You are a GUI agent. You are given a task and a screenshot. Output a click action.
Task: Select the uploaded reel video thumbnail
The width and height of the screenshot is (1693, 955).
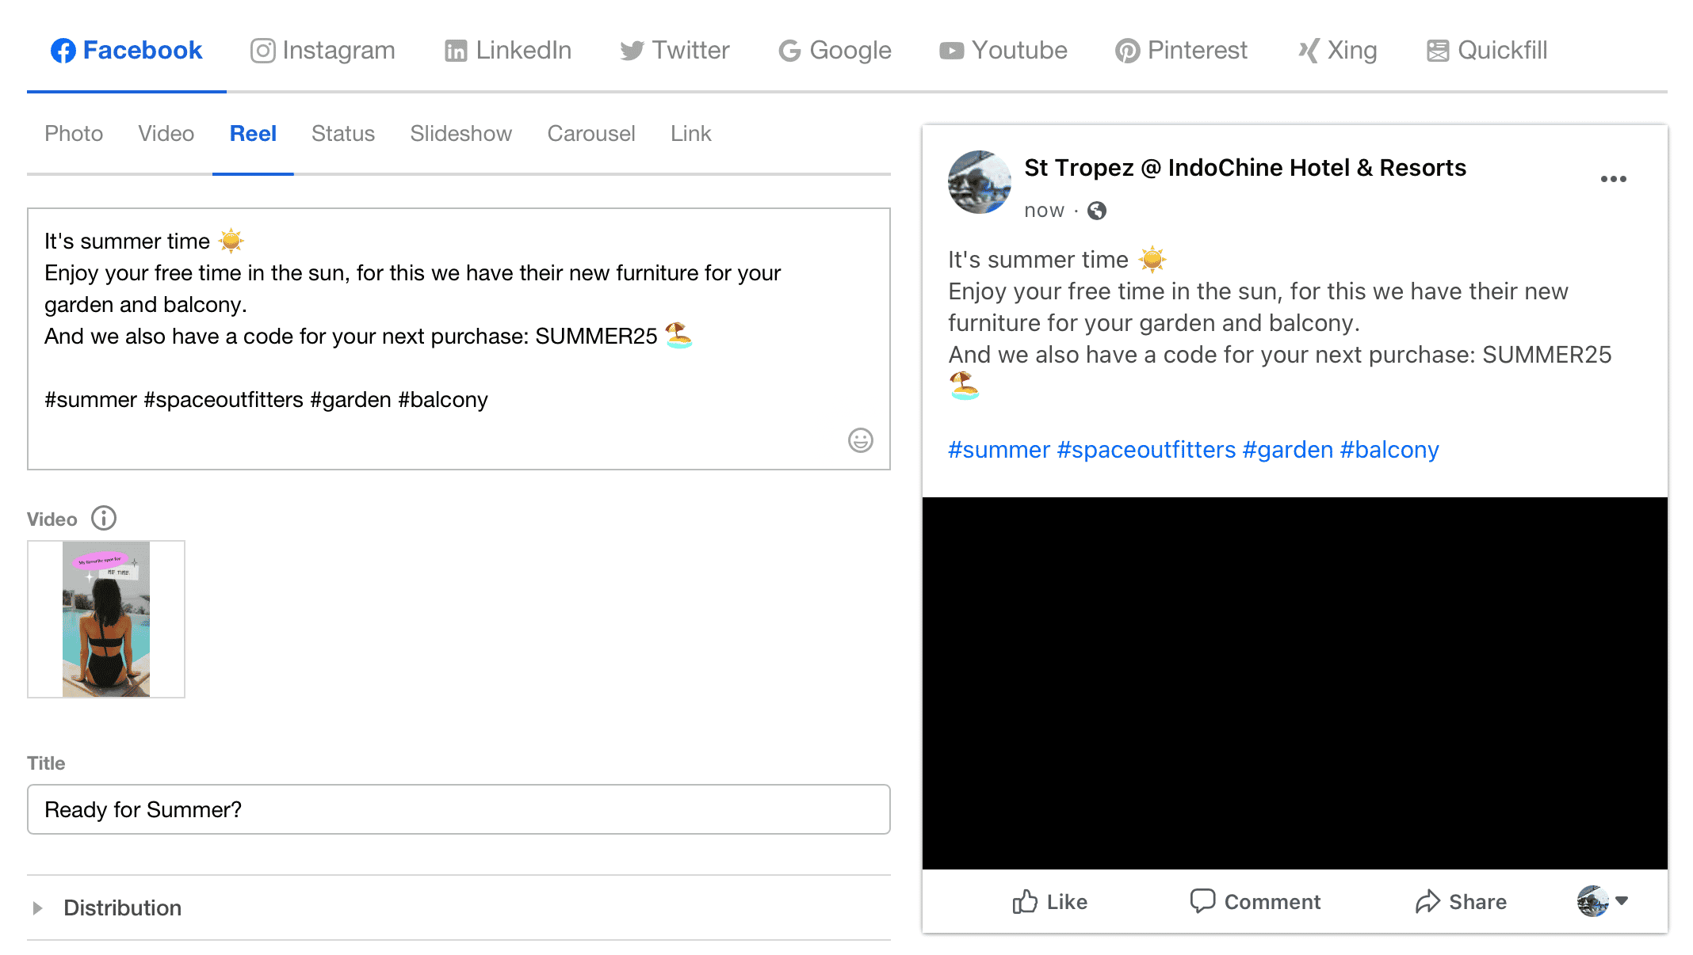coord(106,619)
